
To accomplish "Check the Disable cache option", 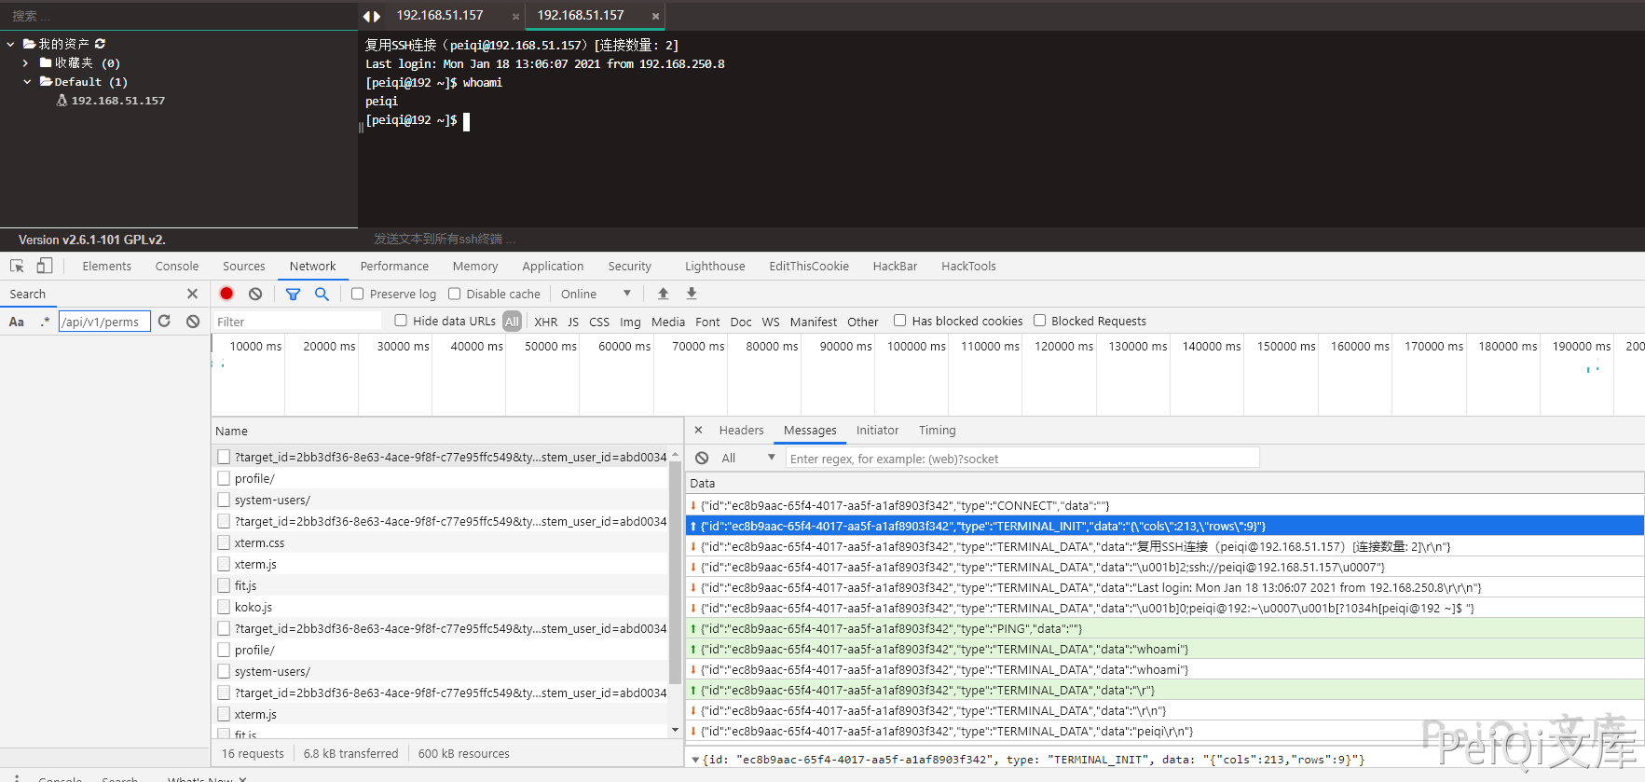I will tap(455, 294).
